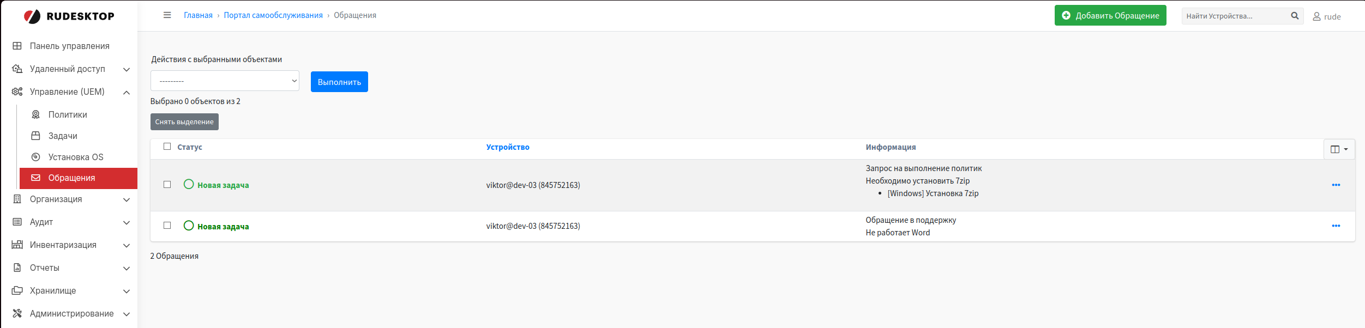
Task: Click the search magnifier icon
Action: [x=1295, y=16]
